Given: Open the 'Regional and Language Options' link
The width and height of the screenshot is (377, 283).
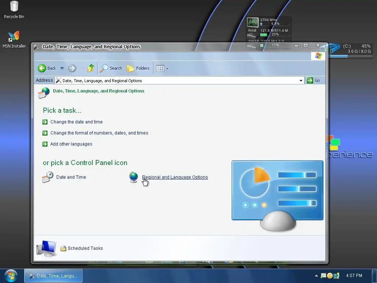Looking at the screenshot, I should 175,177.
